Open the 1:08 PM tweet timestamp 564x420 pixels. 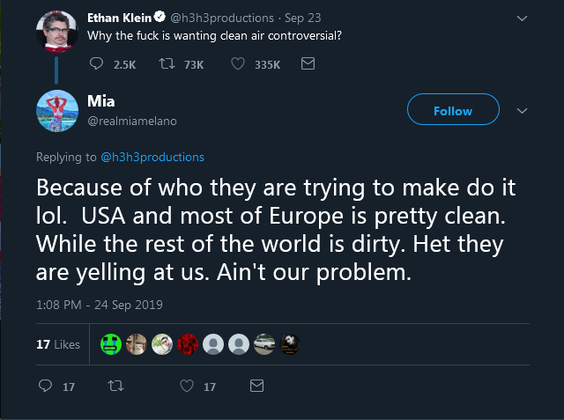(x=99, y=305)
